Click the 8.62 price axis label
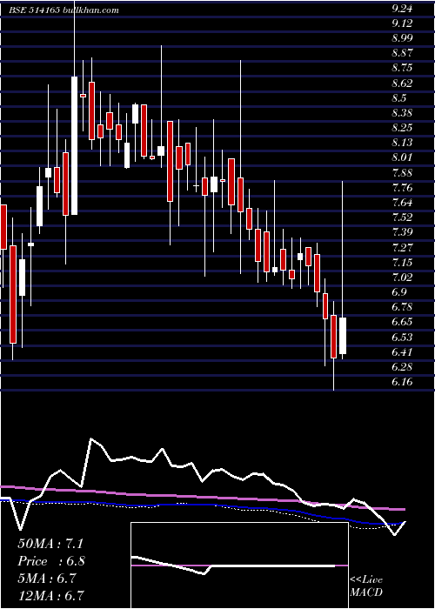The image size is (435, 609). [x=401, y=84]
